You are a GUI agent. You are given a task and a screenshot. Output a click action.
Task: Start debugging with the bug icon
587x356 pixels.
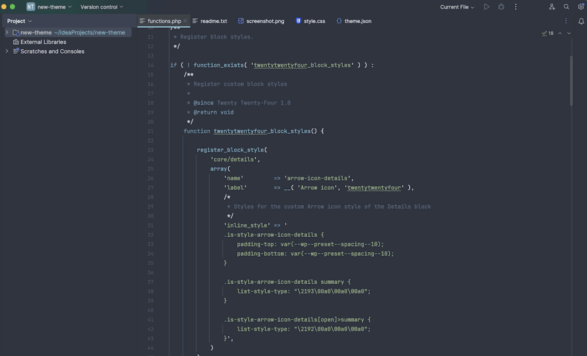[x=501, y=7]
